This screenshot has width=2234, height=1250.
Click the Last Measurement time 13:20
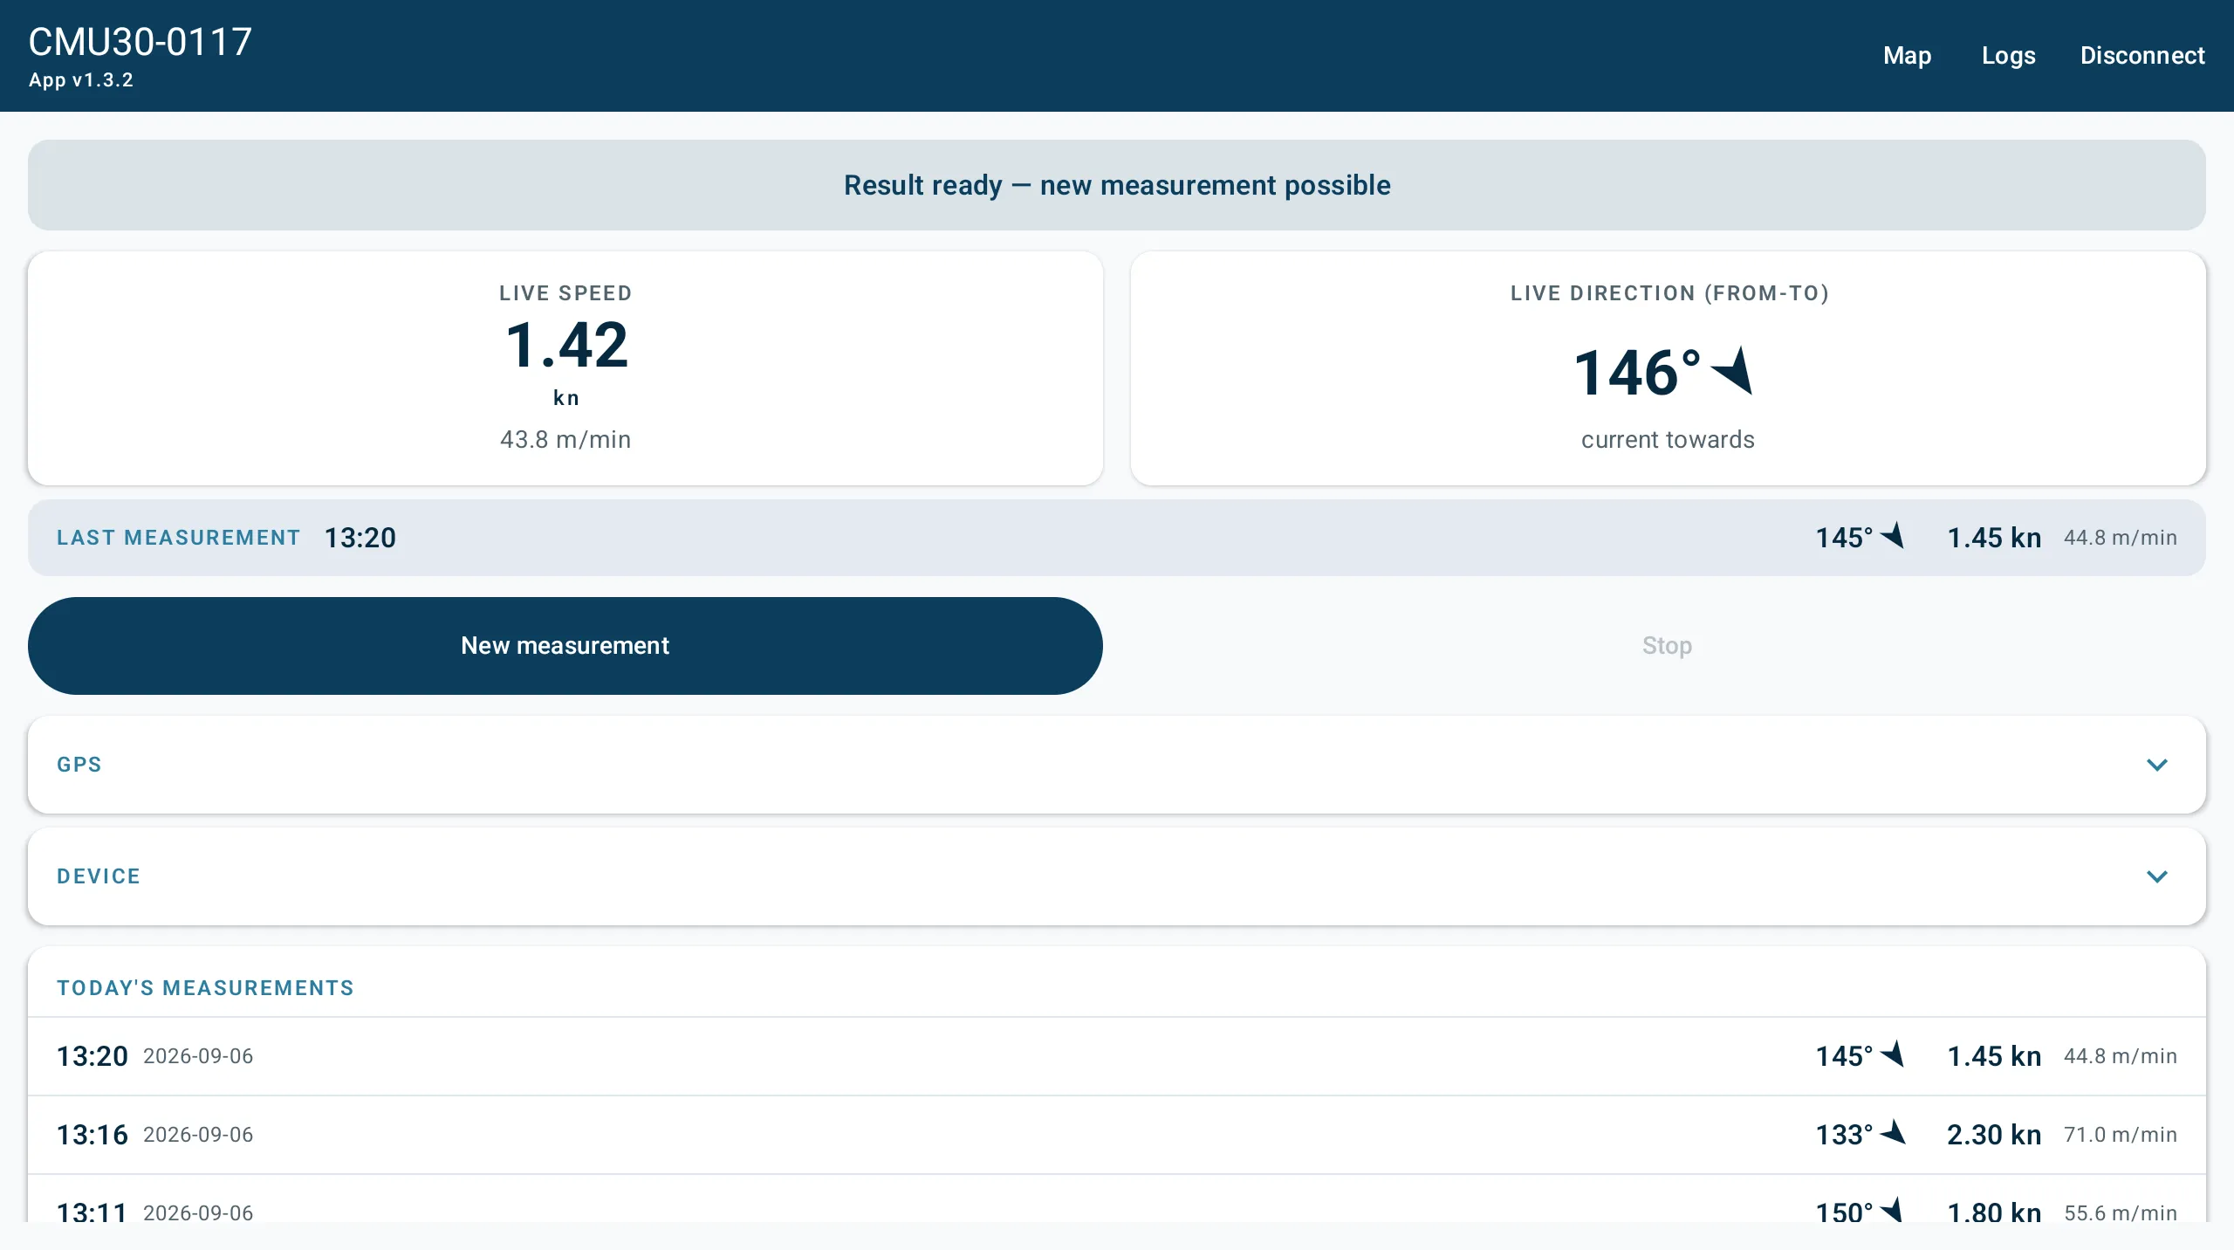pos(360,538)
